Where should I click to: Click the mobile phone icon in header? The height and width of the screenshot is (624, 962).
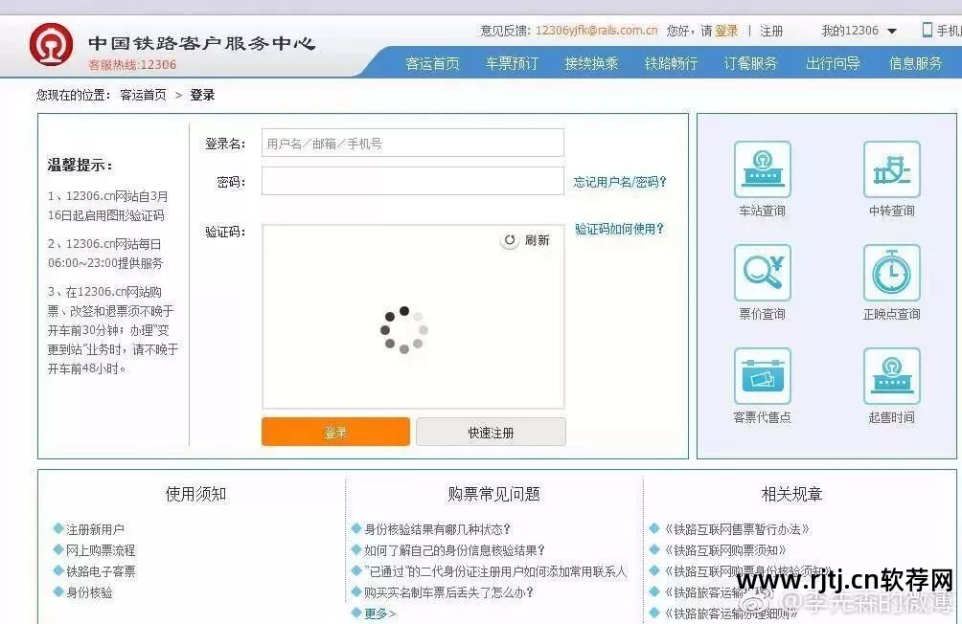928,30
